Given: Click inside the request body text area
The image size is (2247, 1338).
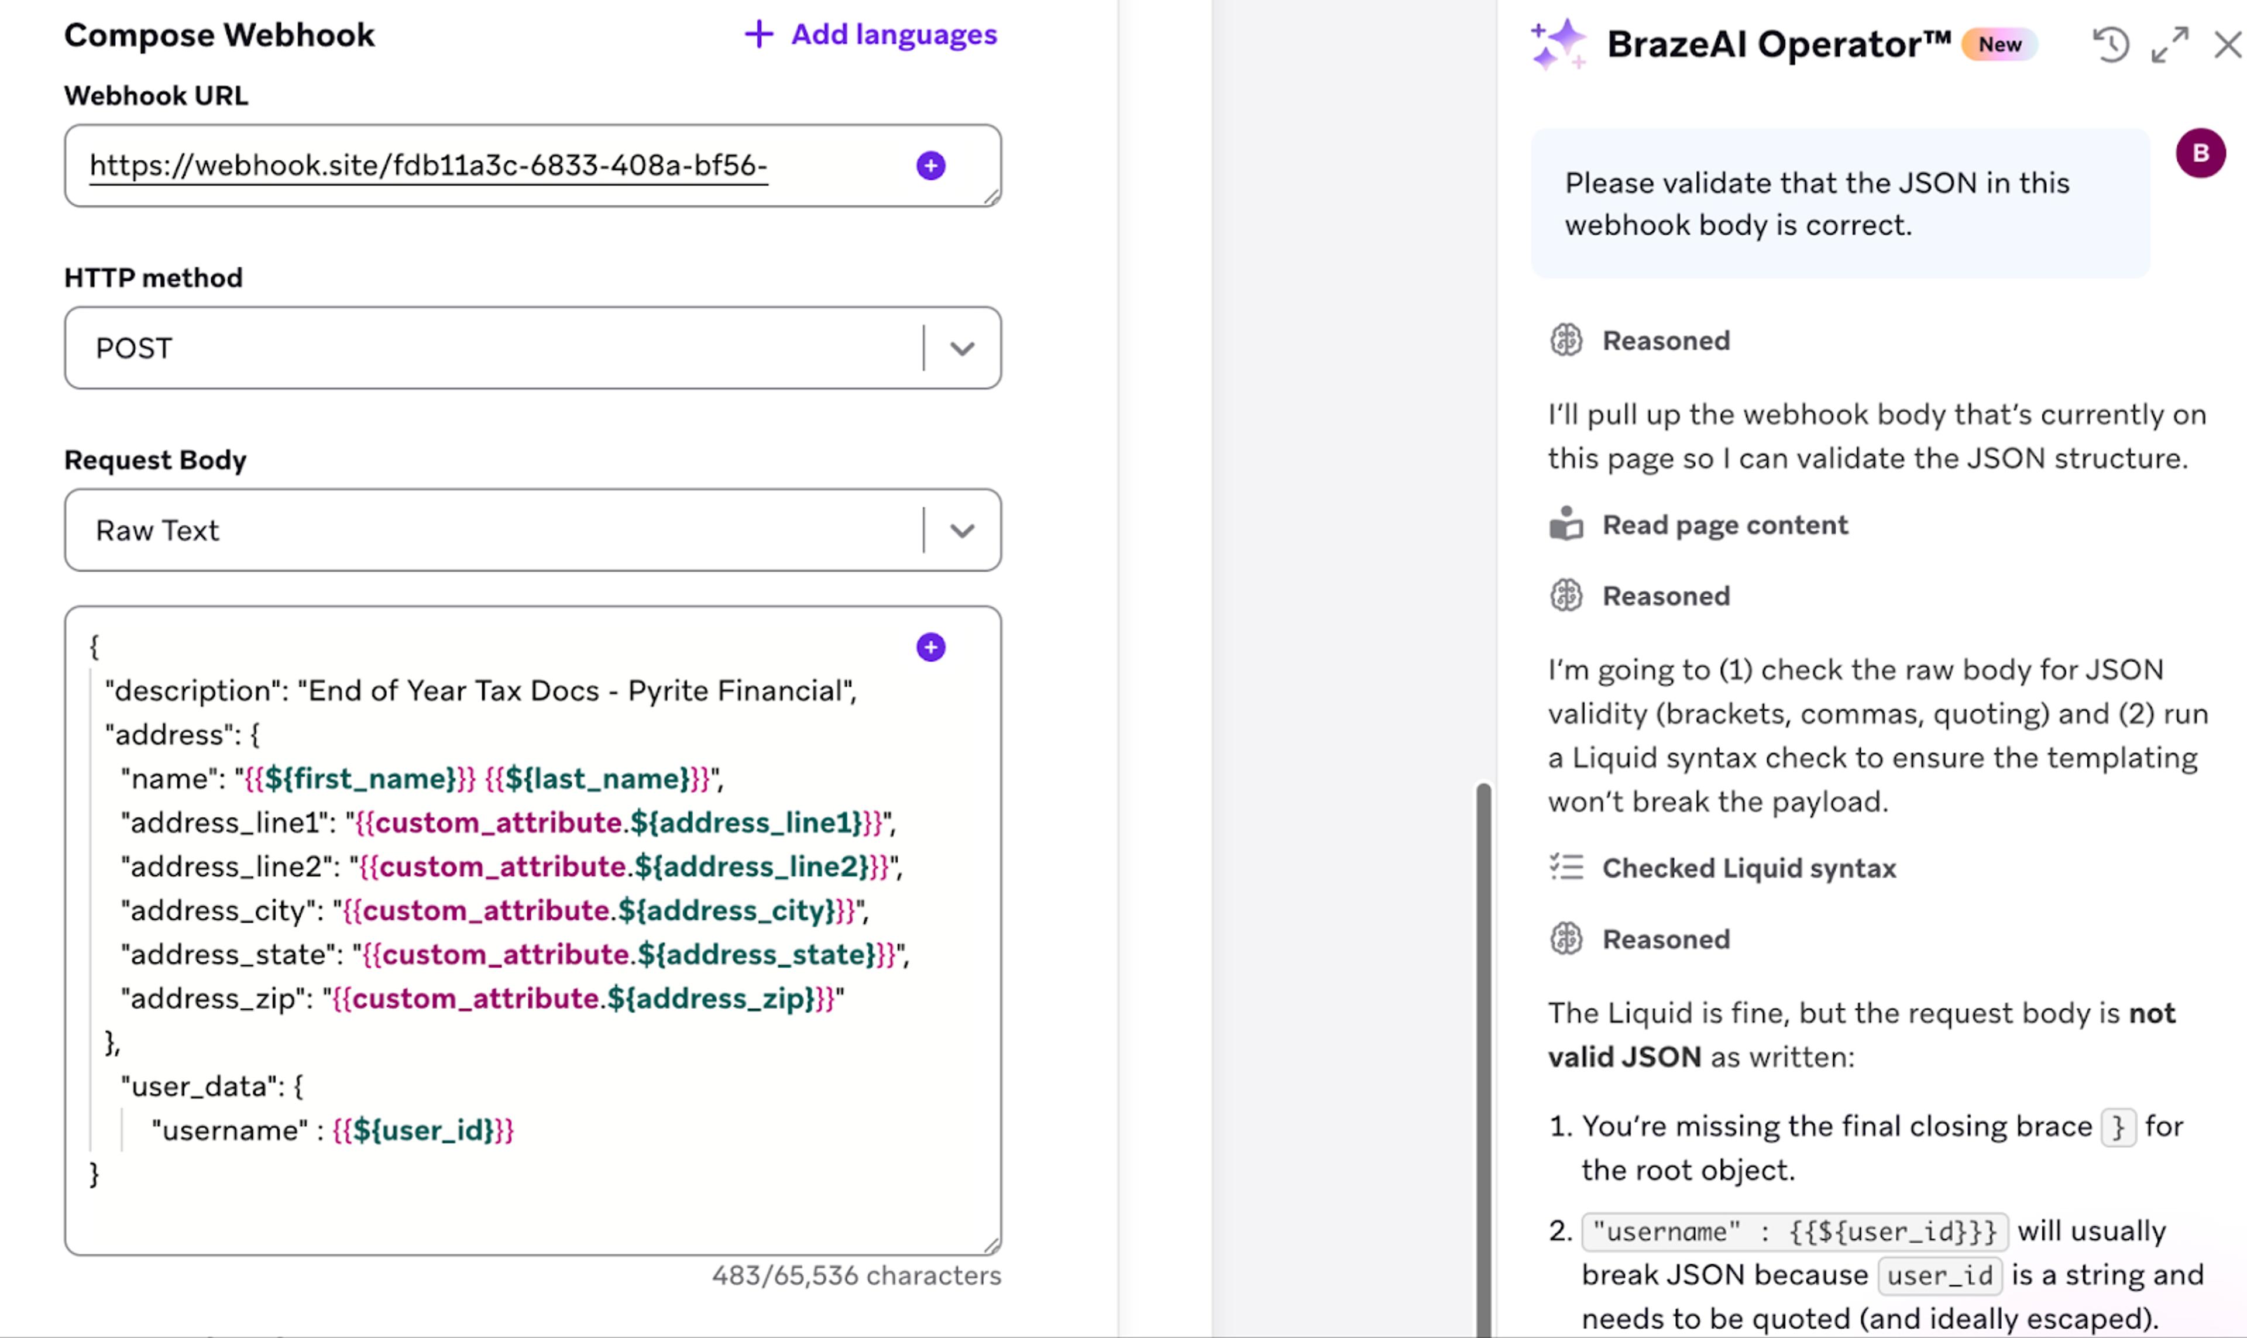Looking at the screenshot, I should [533, 930].
